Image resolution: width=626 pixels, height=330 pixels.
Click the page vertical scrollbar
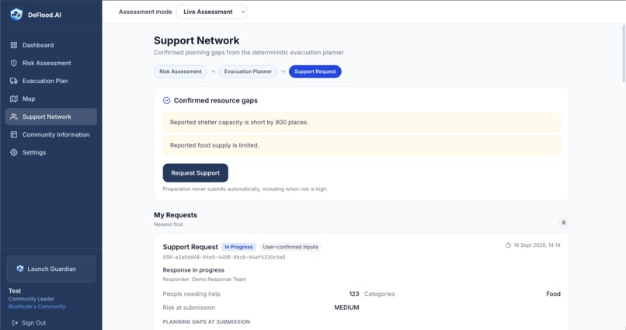623,54
